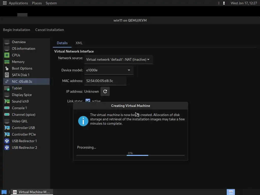Open the Applications menu
This screenshot has width=260, height=195.
(x=18, y=3)
